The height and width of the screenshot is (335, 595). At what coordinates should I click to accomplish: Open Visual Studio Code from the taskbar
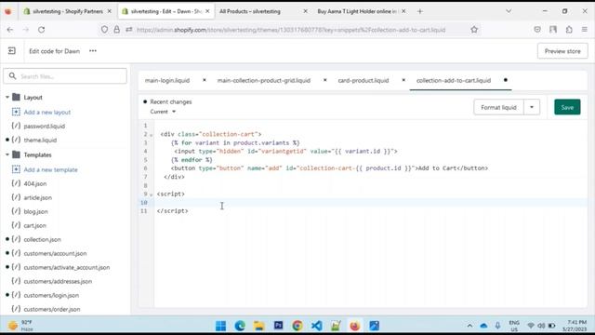pos(316,326)
